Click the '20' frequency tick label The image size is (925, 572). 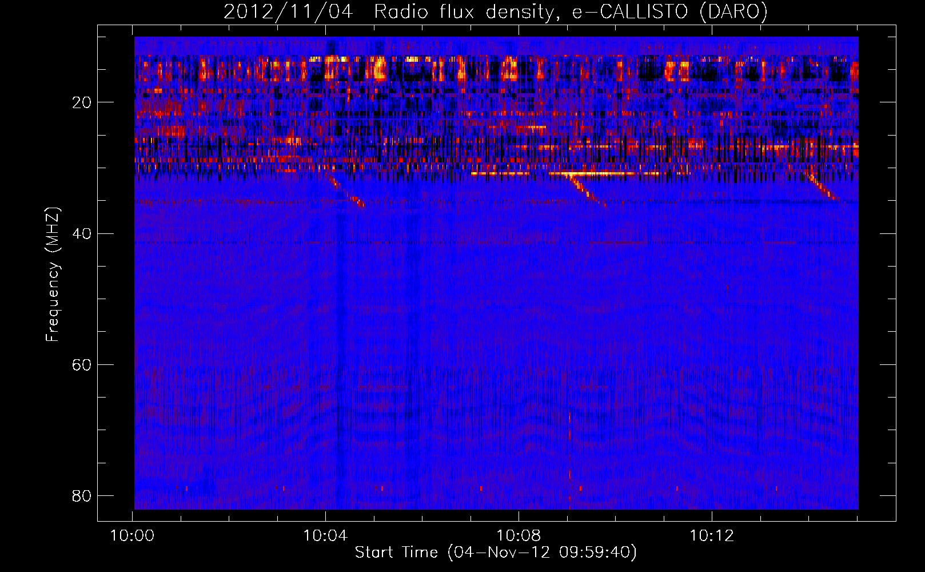(82, 102)
